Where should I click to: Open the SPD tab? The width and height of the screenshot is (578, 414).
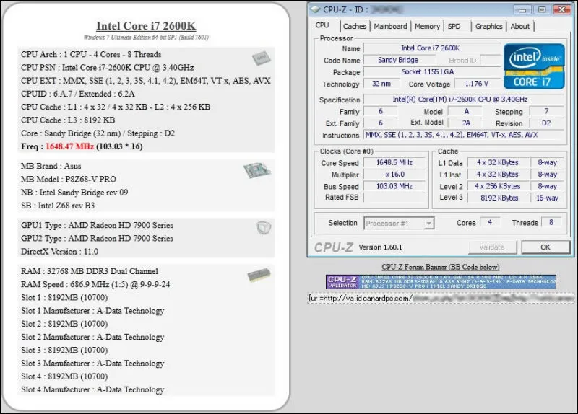coord(454,27)
